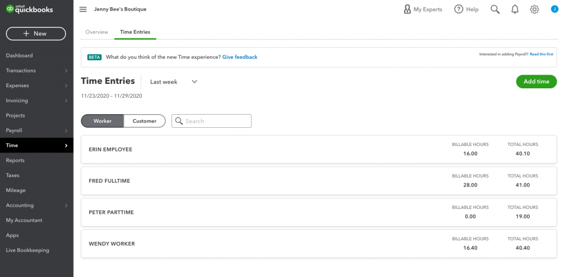The image size is (563, 277).
Task: Click the magnifying glass search icon in header
Action: click(495, 9)
